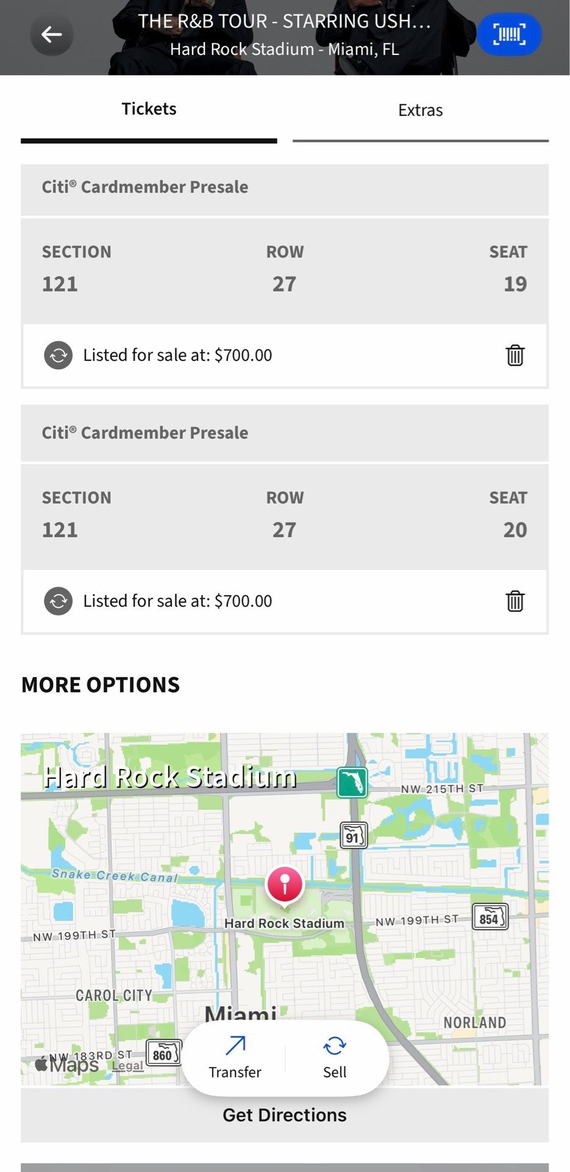Tap resale icon on seat 20 listing

59,601
